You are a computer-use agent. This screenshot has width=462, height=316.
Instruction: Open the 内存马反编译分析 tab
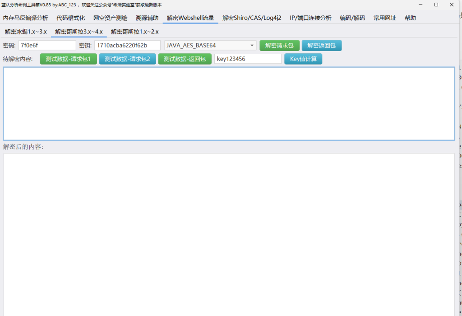pos(26,18)
